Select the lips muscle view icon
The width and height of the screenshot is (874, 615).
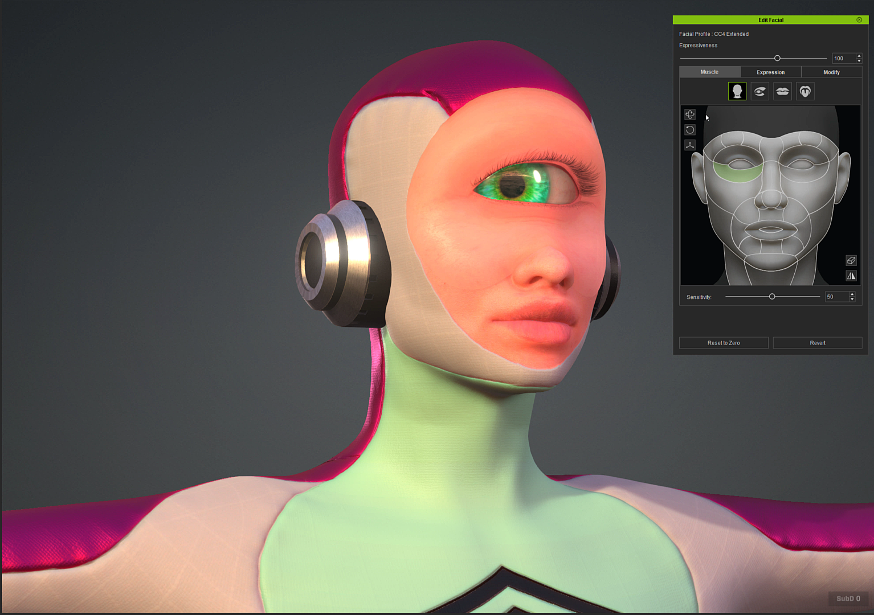[782, 91]
